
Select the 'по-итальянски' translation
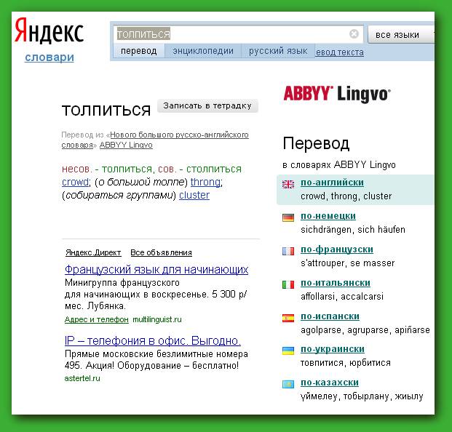coord(336,283)
